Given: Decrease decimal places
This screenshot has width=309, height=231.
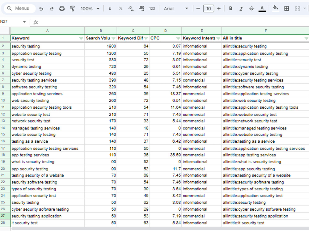Looking at the screenshot, I should [131, 8].
